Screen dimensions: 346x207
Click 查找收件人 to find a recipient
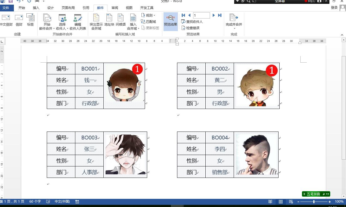click(x=194, y=22)
